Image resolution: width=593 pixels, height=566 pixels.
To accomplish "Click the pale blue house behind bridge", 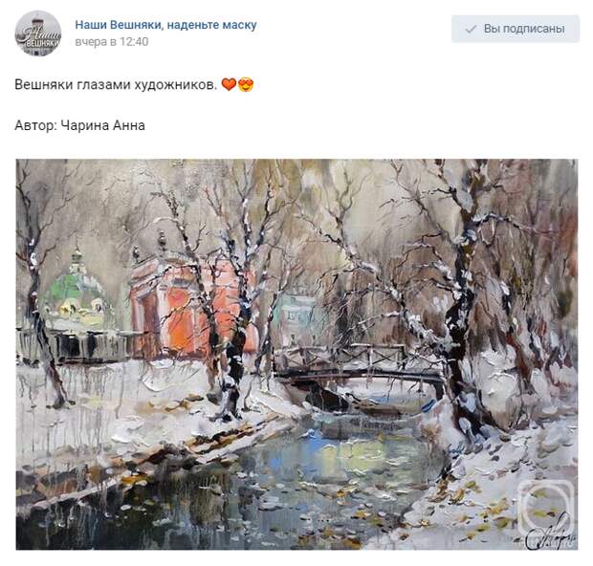I will pyautogui.click(x=298, y=316).
